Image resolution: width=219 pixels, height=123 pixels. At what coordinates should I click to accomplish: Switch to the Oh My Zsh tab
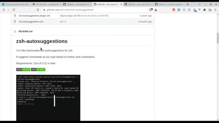(x=47, y=4)
